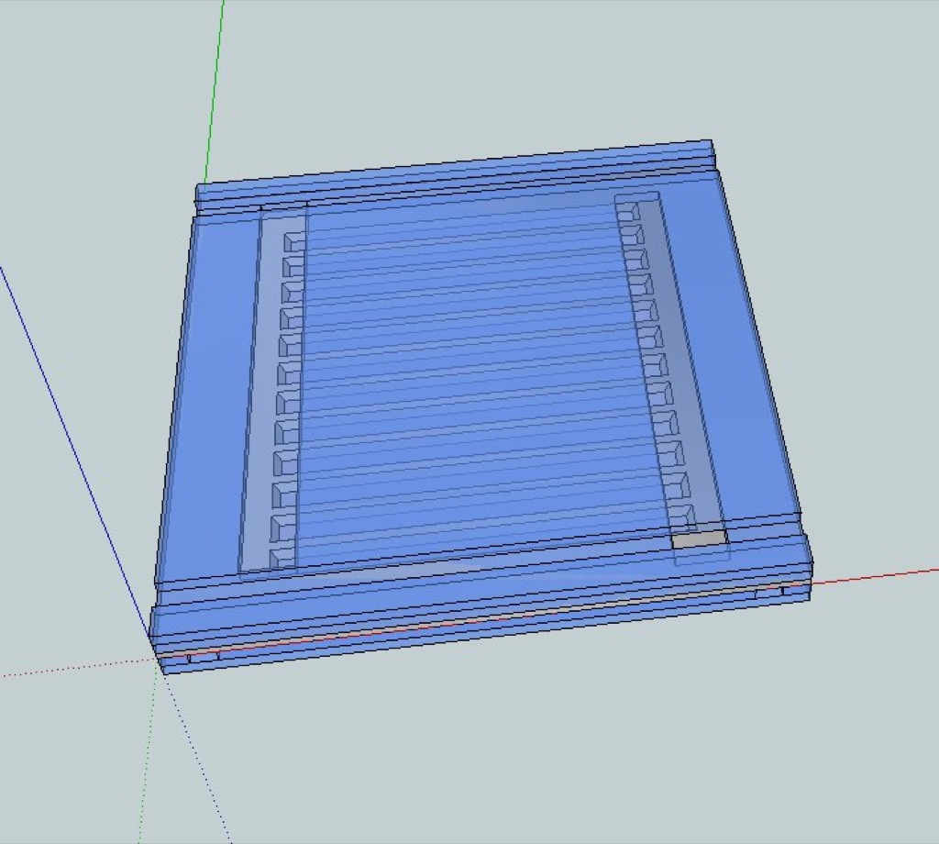Image resolution: width=939 pixels, height=844 pixels.
Task: Click the dotted green axis line below the origin
Action: pyautogui.click(x=145, y=771)
